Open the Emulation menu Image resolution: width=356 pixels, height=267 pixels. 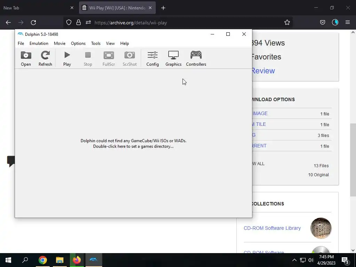click(x=39, y=43)
